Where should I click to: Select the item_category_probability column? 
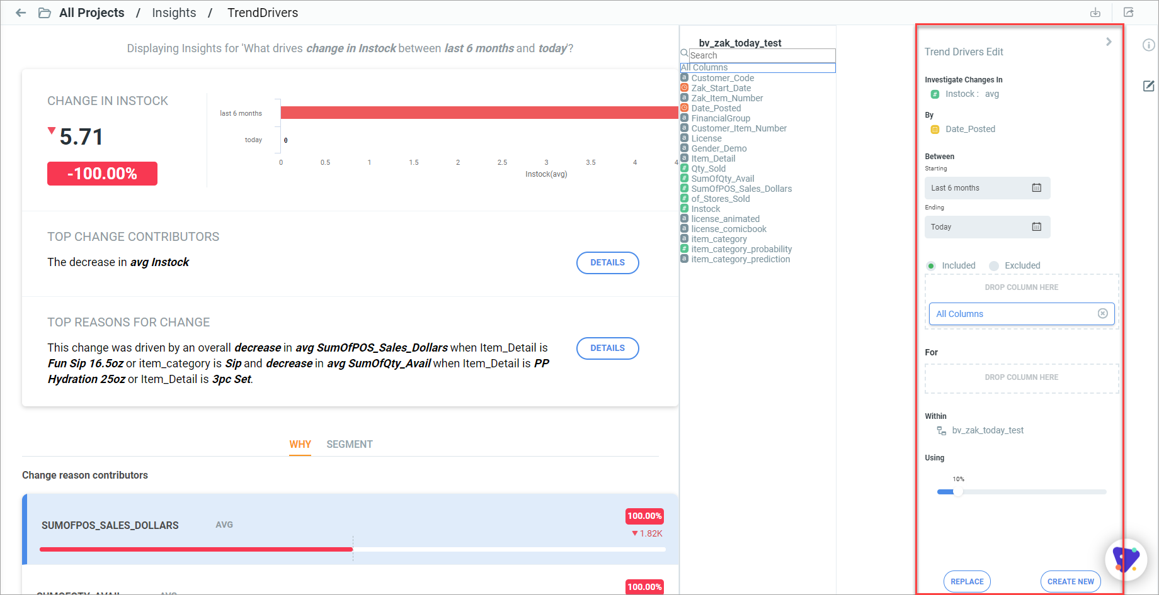pos(741,249)
